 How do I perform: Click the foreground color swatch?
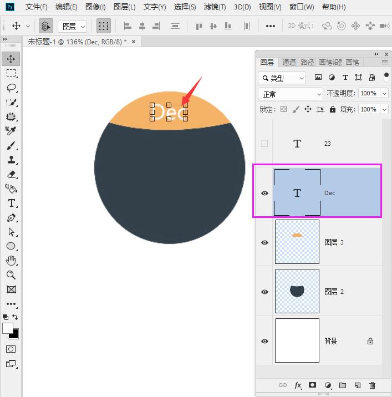[8, 328]
